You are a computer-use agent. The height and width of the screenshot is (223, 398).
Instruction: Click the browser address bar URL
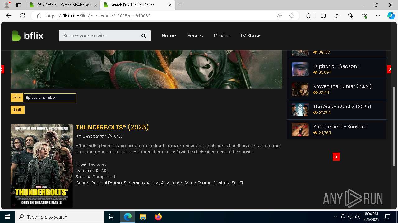98,16
